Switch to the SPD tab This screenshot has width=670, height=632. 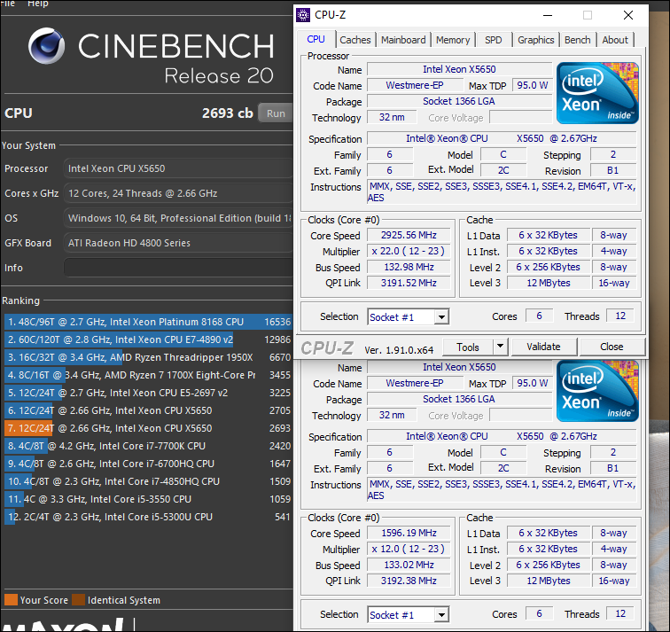coord(493,40)
